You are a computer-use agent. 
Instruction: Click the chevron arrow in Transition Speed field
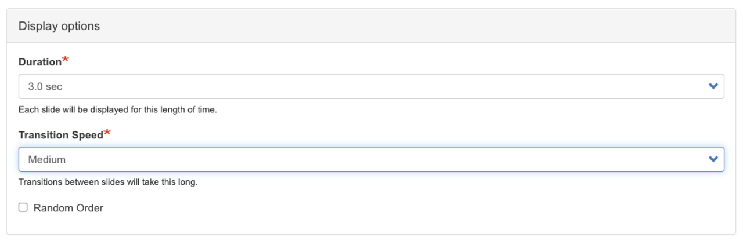(713, 159)
